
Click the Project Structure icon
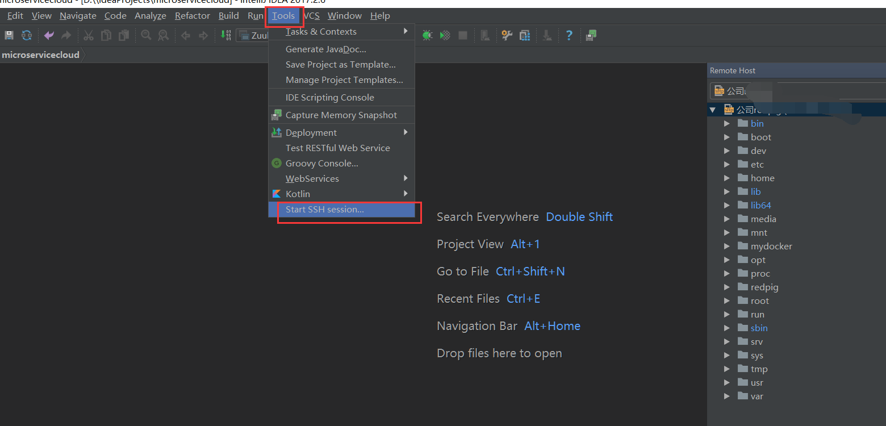pos(525,35)
